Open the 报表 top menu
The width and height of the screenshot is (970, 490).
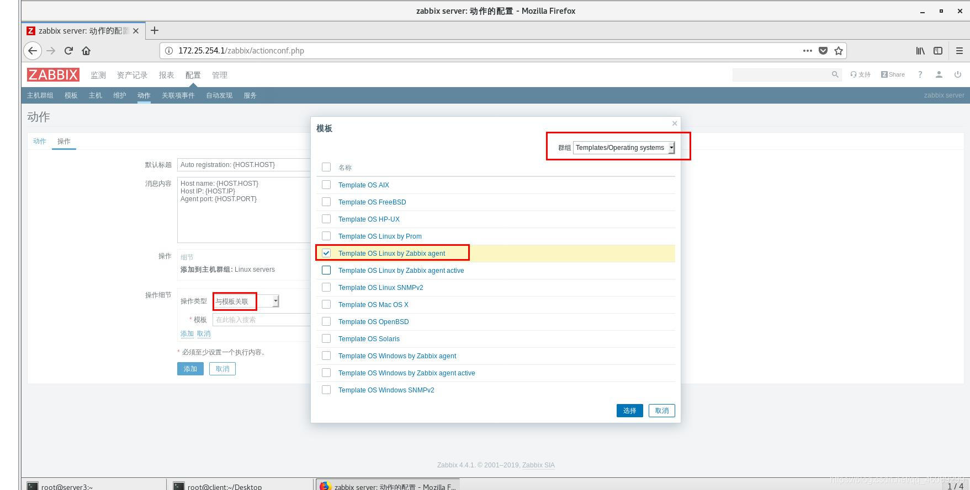coord(166,75)
